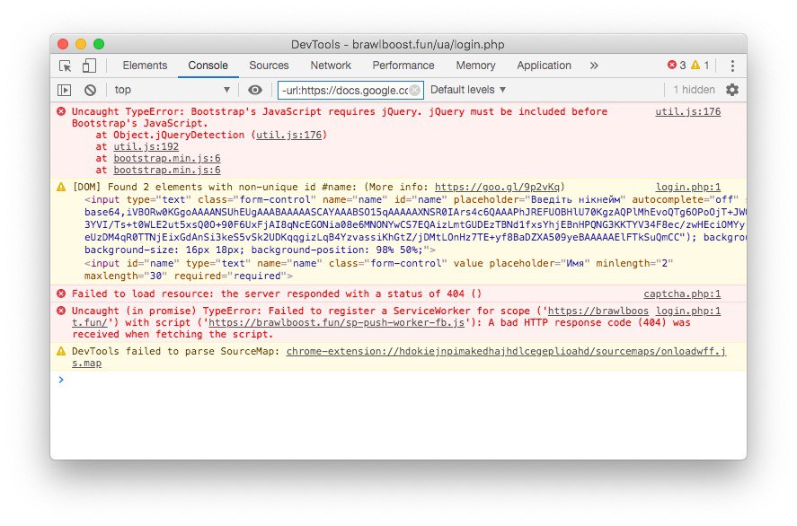Activate the inspect element picker icon
Viewport: 797px width, 526px height.
click(x=65, y=66)
